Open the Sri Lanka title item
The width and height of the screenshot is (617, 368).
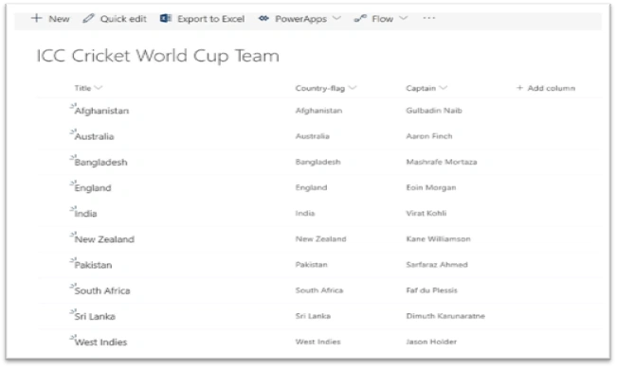pos(95,316)
